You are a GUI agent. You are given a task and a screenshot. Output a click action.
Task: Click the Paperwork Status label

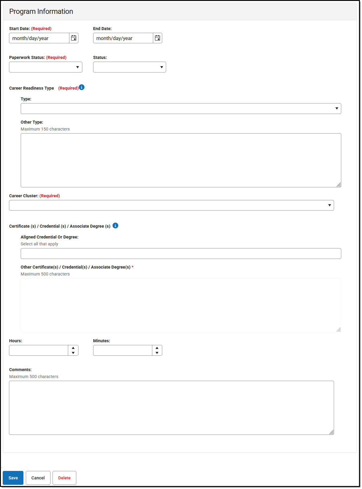click(27, 57)
